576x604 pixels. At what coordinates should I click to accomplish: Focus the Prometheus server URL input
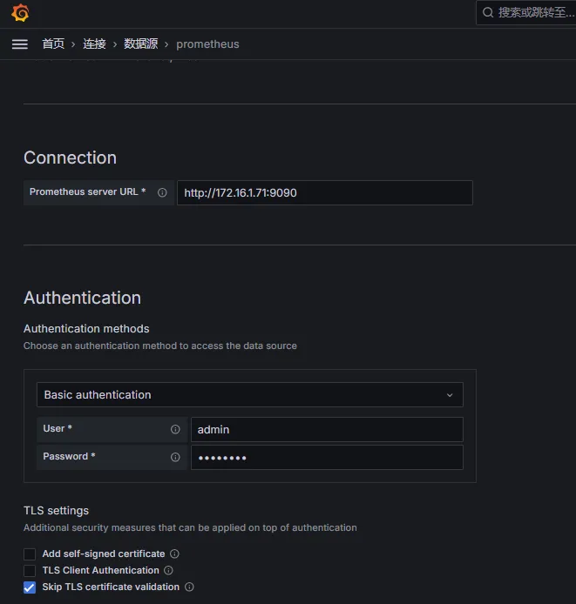click(325, 192)
